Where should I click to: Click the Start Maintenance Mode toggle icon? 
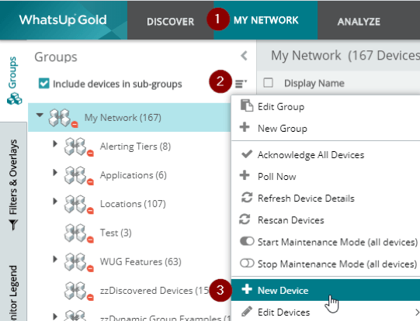(x=247, y=241)
